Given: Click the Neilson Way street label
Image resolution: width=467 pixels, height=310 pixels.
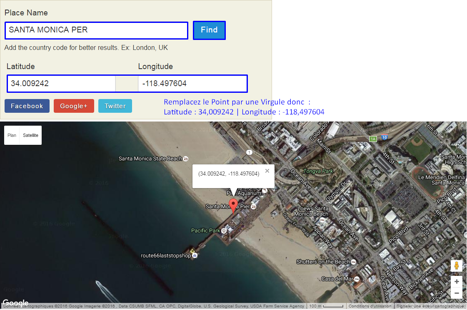Looking at the screenshot, I should tap(397, 283).
